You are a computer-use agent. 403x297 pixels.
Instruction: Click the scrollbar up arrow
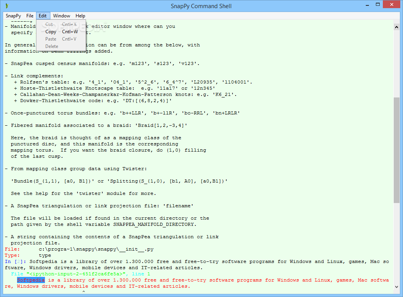point(396,27)
